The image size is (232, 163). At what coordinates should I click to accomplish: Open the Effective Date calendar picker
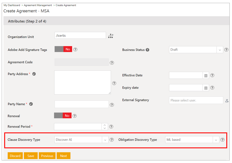(x=206, y=76)
